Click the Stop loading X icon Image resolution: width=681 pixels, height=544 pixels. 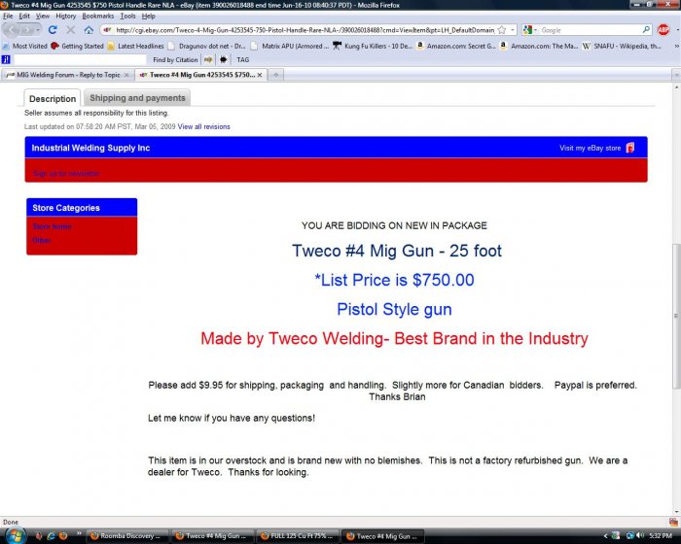tap(71, 29)
